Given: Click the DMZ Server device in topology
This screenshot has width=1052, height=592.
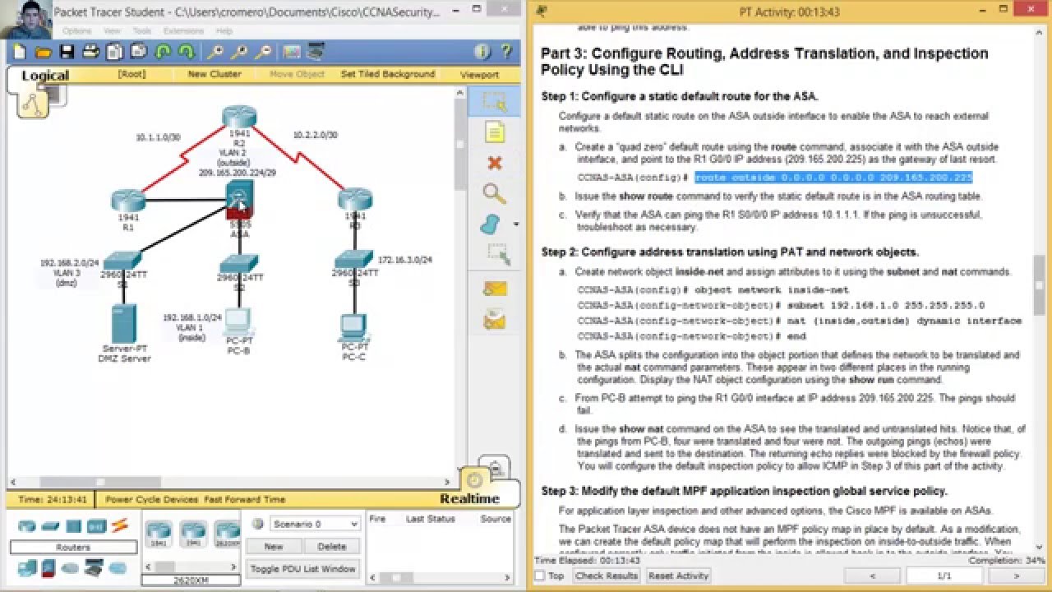Looking at the screenshot, I should 124,324.
